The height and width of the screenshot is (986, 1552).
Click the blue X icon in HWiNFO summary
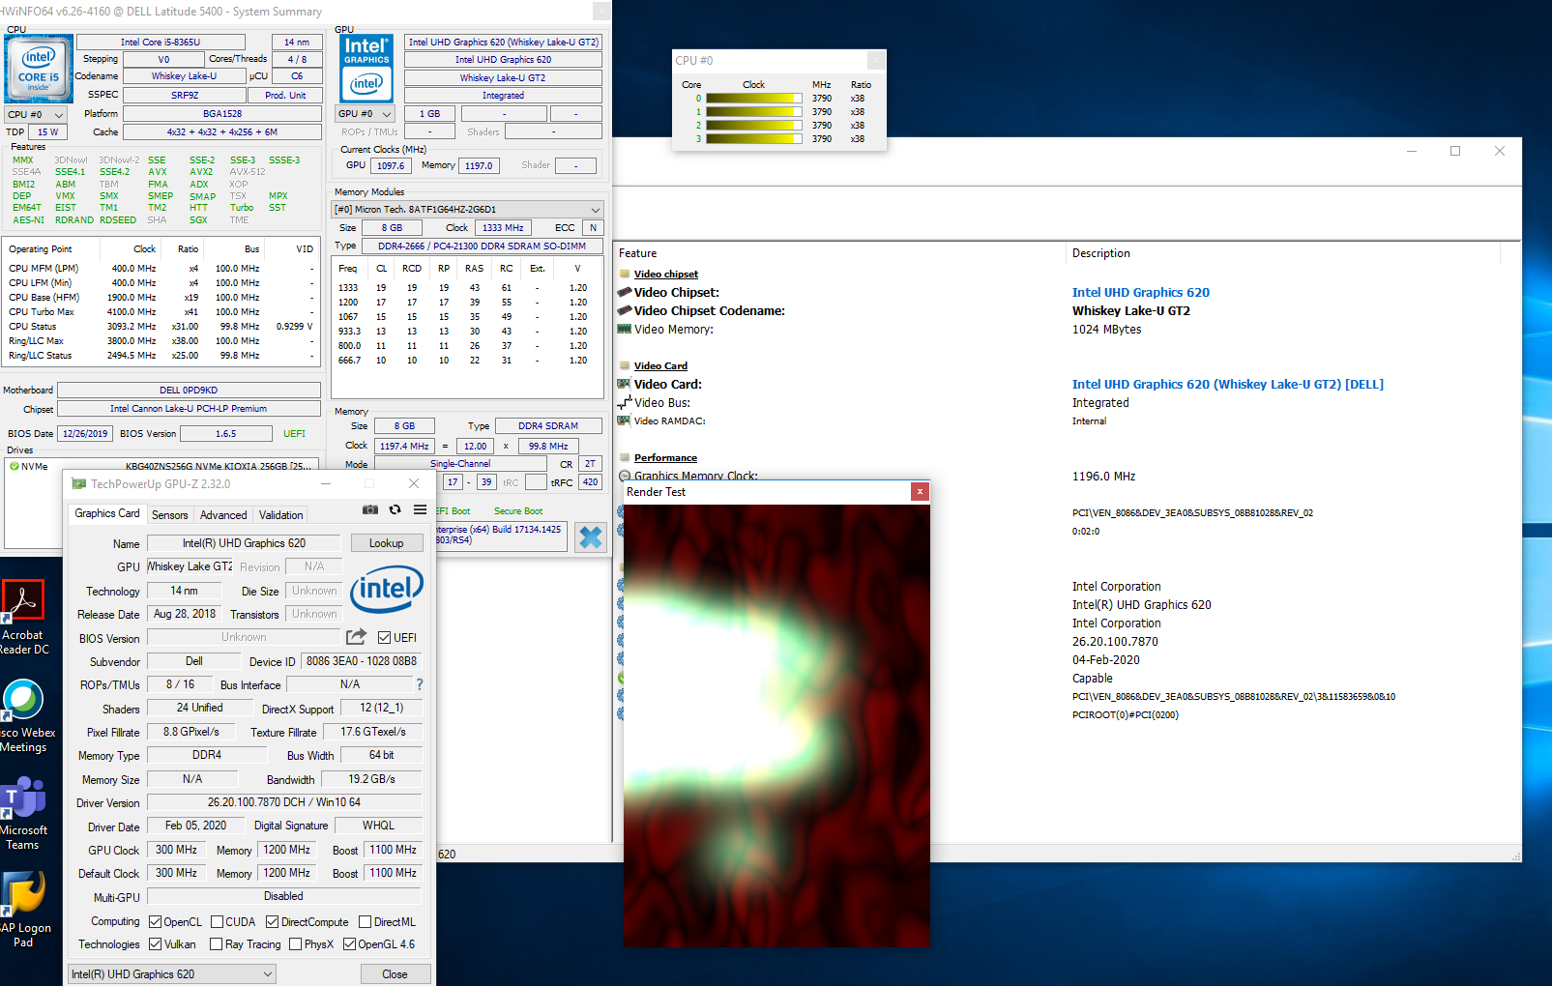(591, 537)
